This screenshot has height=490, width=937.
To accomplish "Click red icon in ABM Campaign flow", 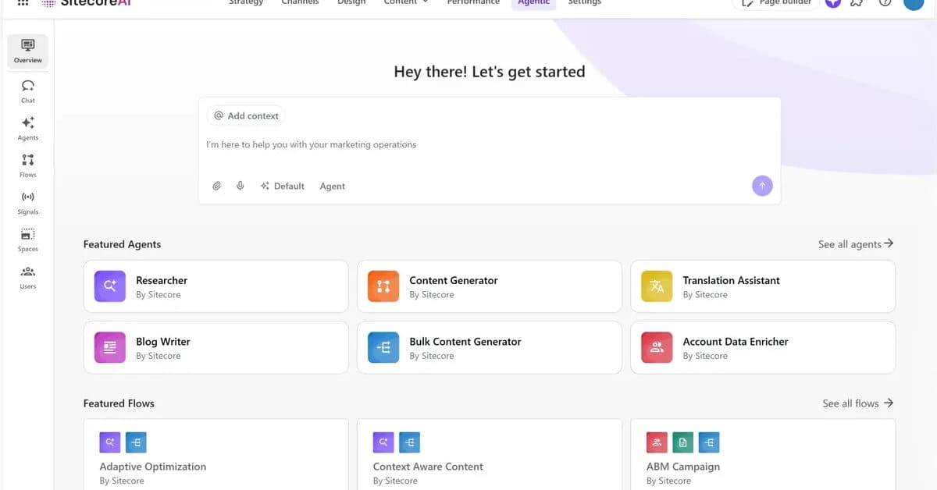I will point(657,442).
